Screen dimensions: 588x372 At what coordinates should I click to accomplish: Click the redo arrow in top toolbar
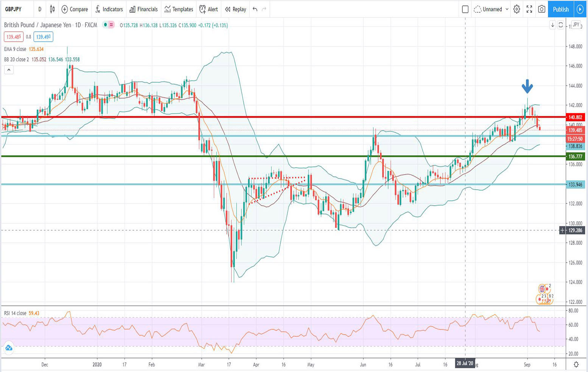(x=264, y=9)
